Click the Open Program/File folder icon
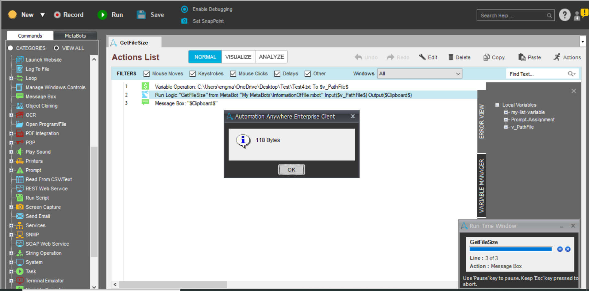The height and width of the screenshot is (291, 589). point(20,124)
